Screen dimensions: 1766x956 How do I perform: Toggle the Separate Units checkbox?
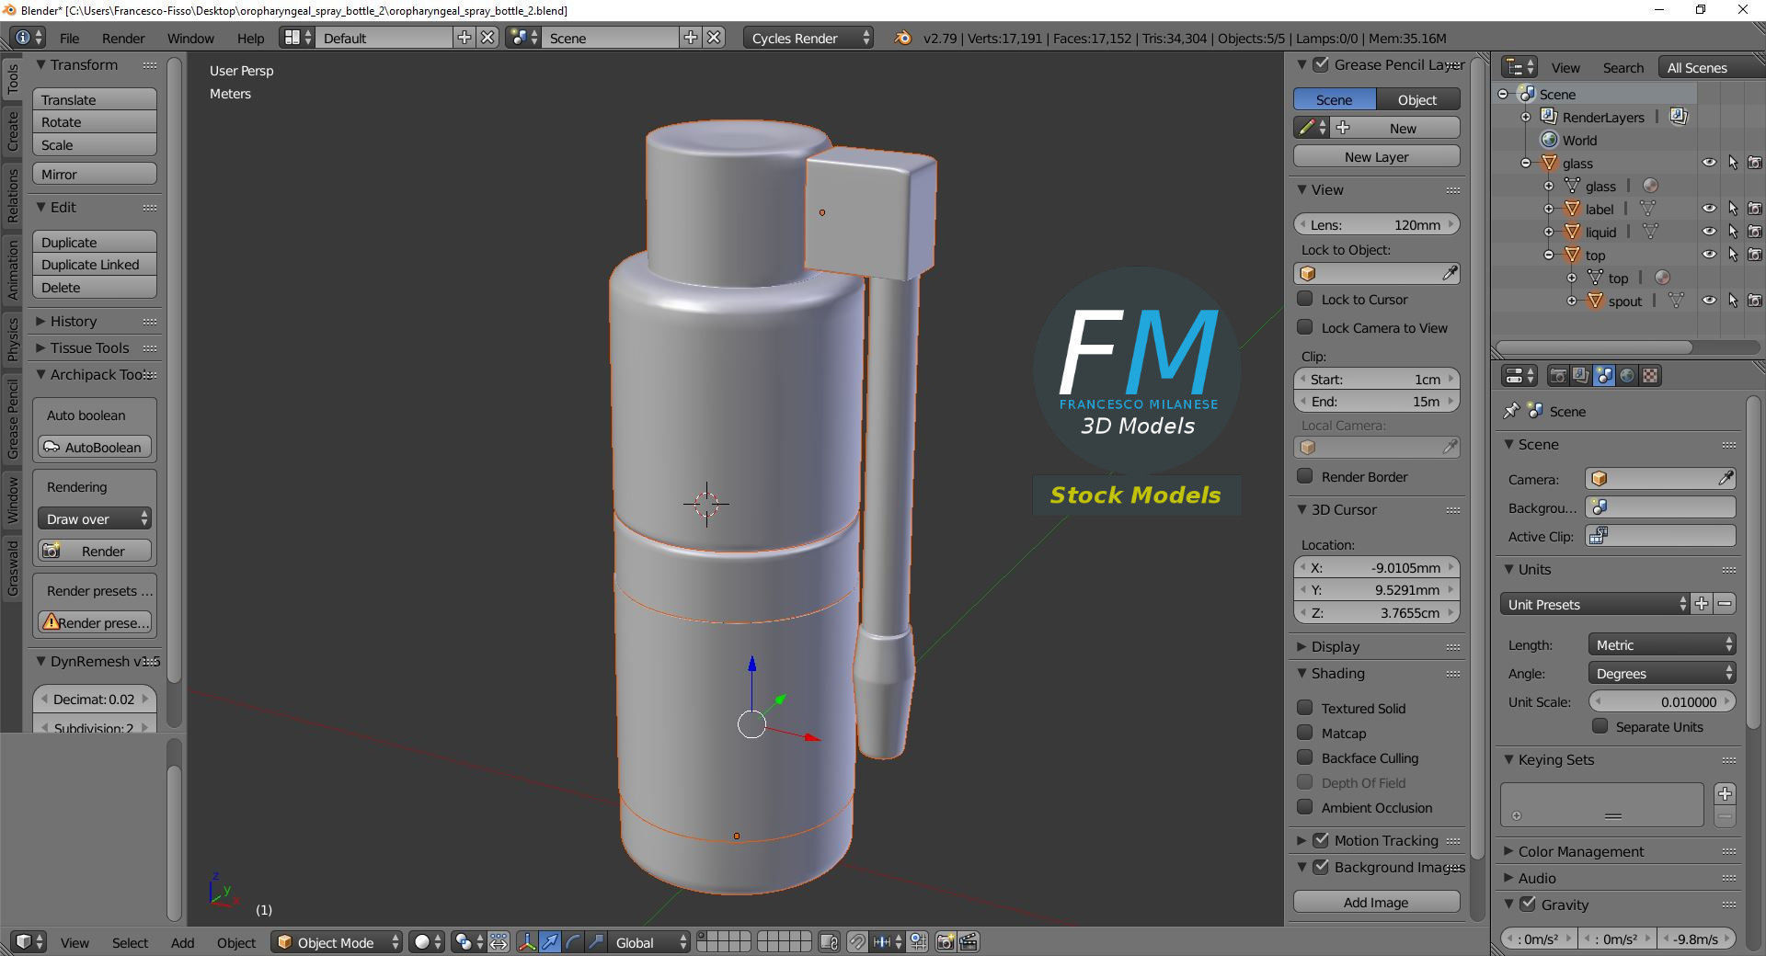pyautogui.click(x=1600, y=726)
